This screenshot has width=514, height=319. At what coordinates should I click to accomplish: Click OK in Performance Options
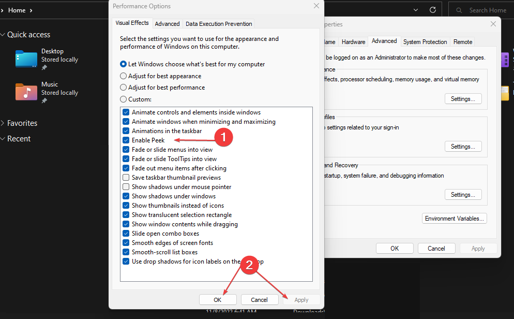[x=218, y=300]
